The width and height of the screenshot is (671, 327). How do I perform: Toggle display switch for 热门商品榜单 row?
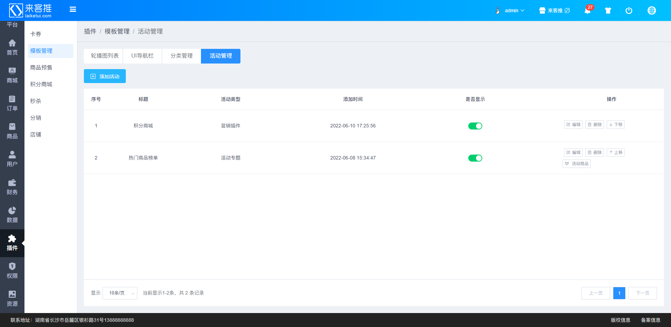click(475, 158)
